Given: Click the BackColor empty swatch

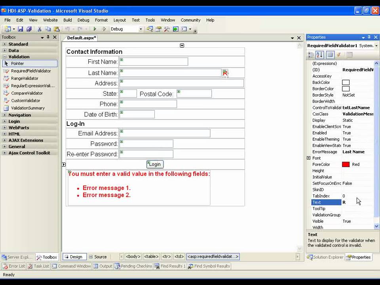Looking at the screenshot, I should 346,83.
